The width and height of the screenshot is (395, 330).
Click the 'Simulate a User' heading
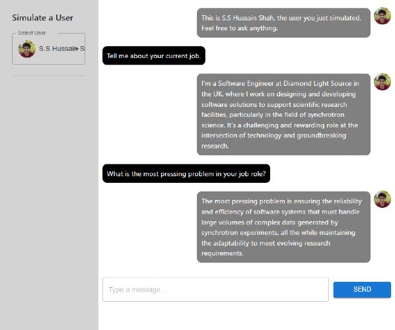tap(42, 18)
